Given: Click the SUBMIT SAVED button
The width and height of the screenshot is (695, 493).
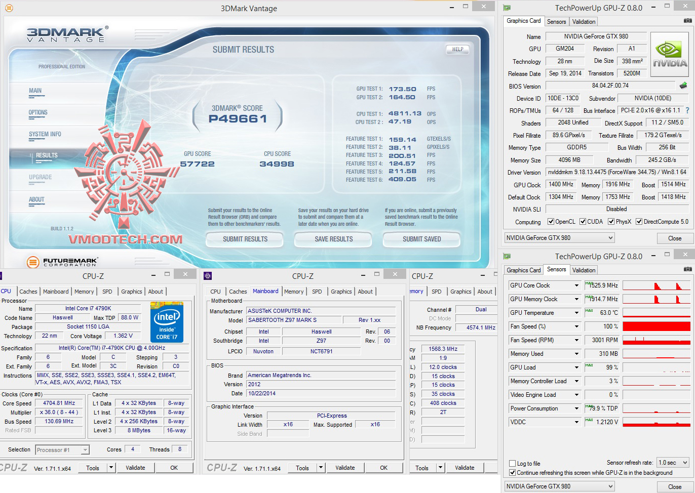Looking at the screenshot, I should [422, 239].
